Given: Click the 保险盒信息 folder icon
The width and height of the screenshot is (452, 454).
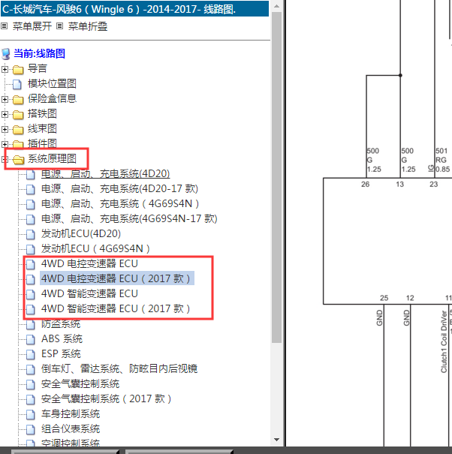Looking at the screenshot, I should [18, 100].
